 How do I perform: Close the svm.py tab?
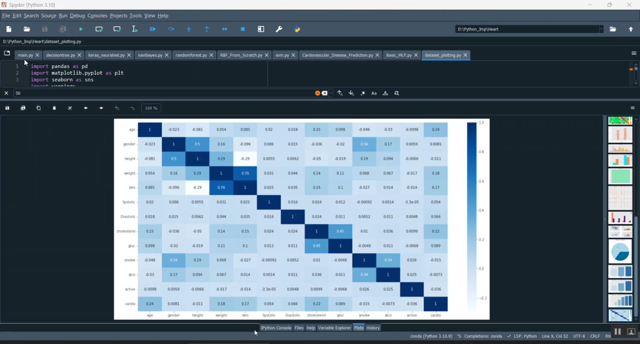(294, 55)
